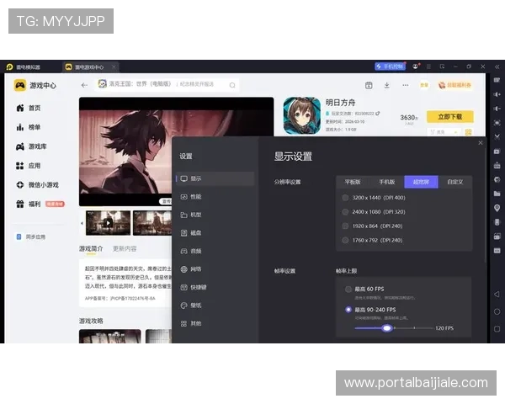The image size is (505, 404).
Task: Select 显示 in settings menu
Action: click(215, 178)
